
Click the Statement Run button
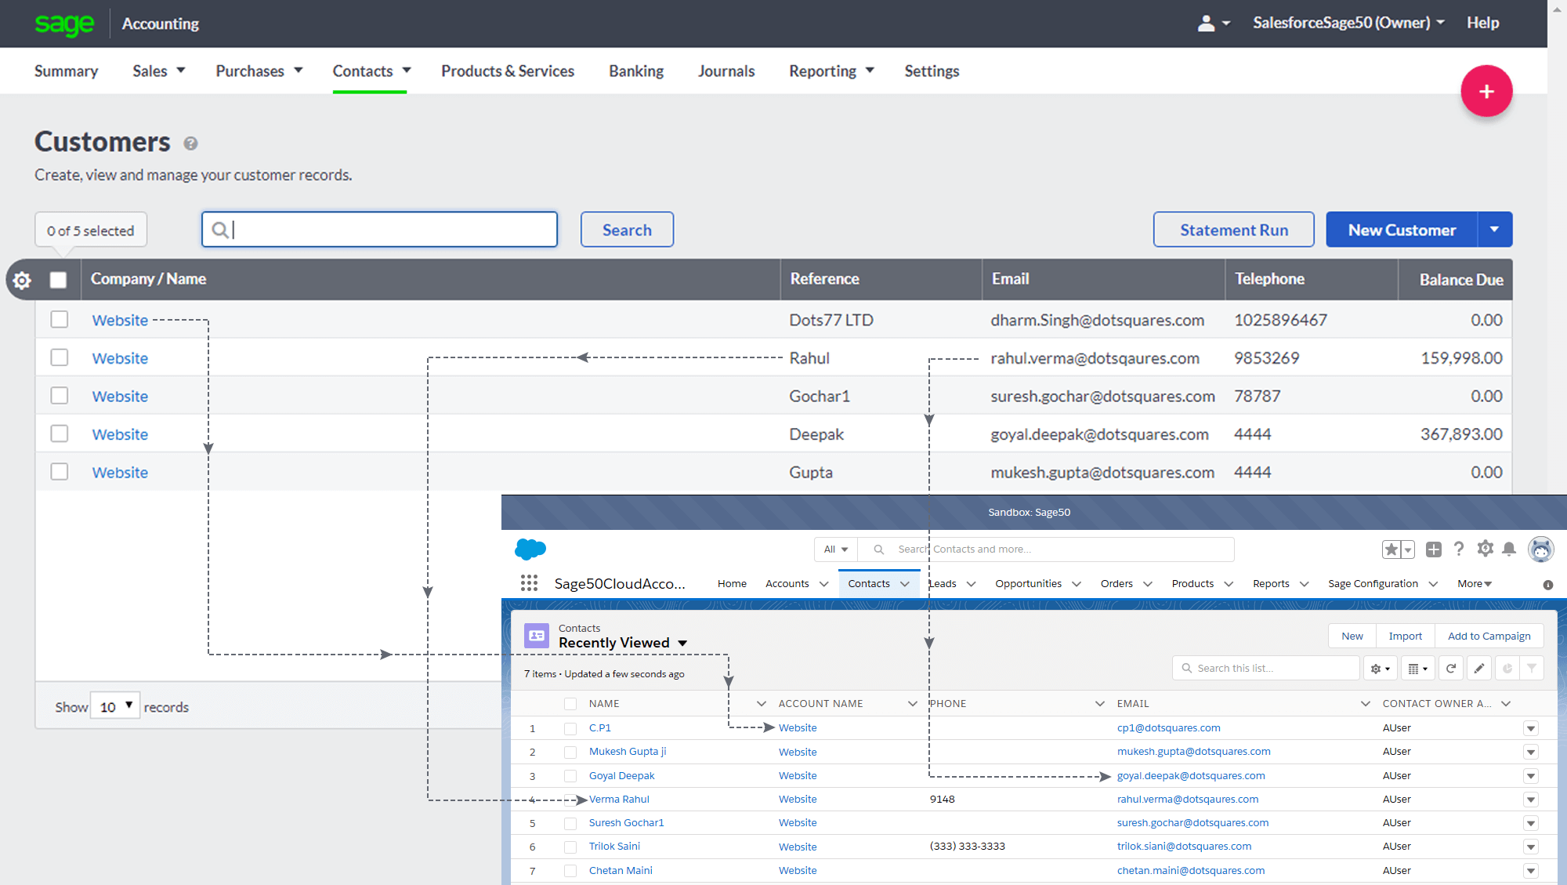(1233, 230)
